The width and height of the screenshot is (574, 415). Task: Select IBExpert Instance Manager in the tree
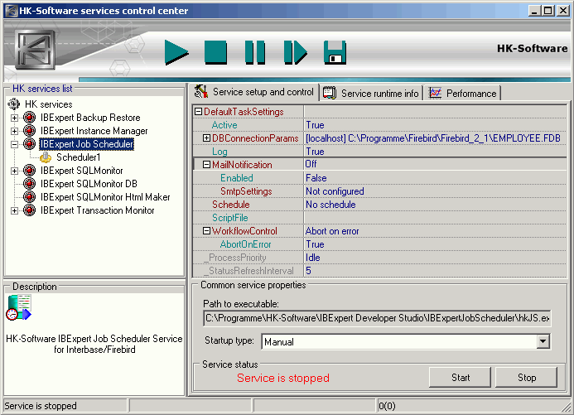(x=94, y=131)
